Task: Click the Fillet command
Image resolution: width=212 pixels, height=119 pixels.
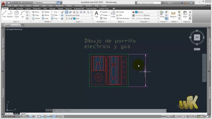Action: point(54,15)
